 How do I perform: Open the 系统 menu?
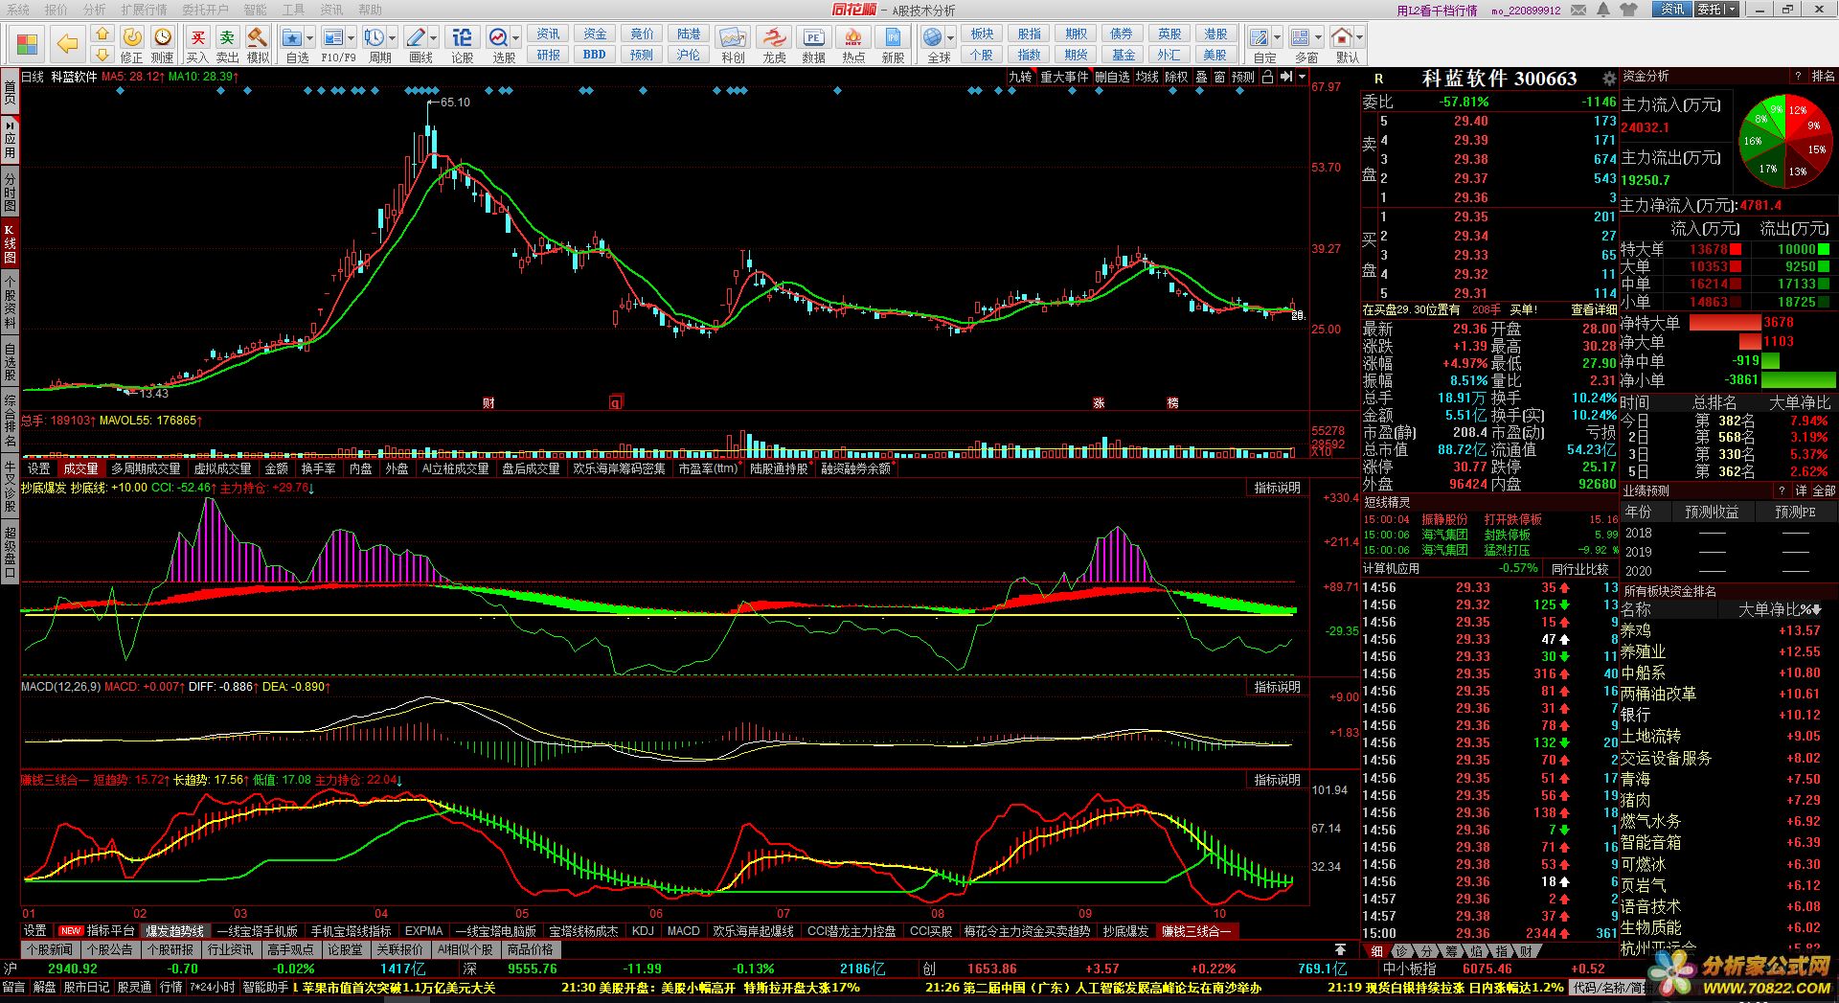point(17,10)
